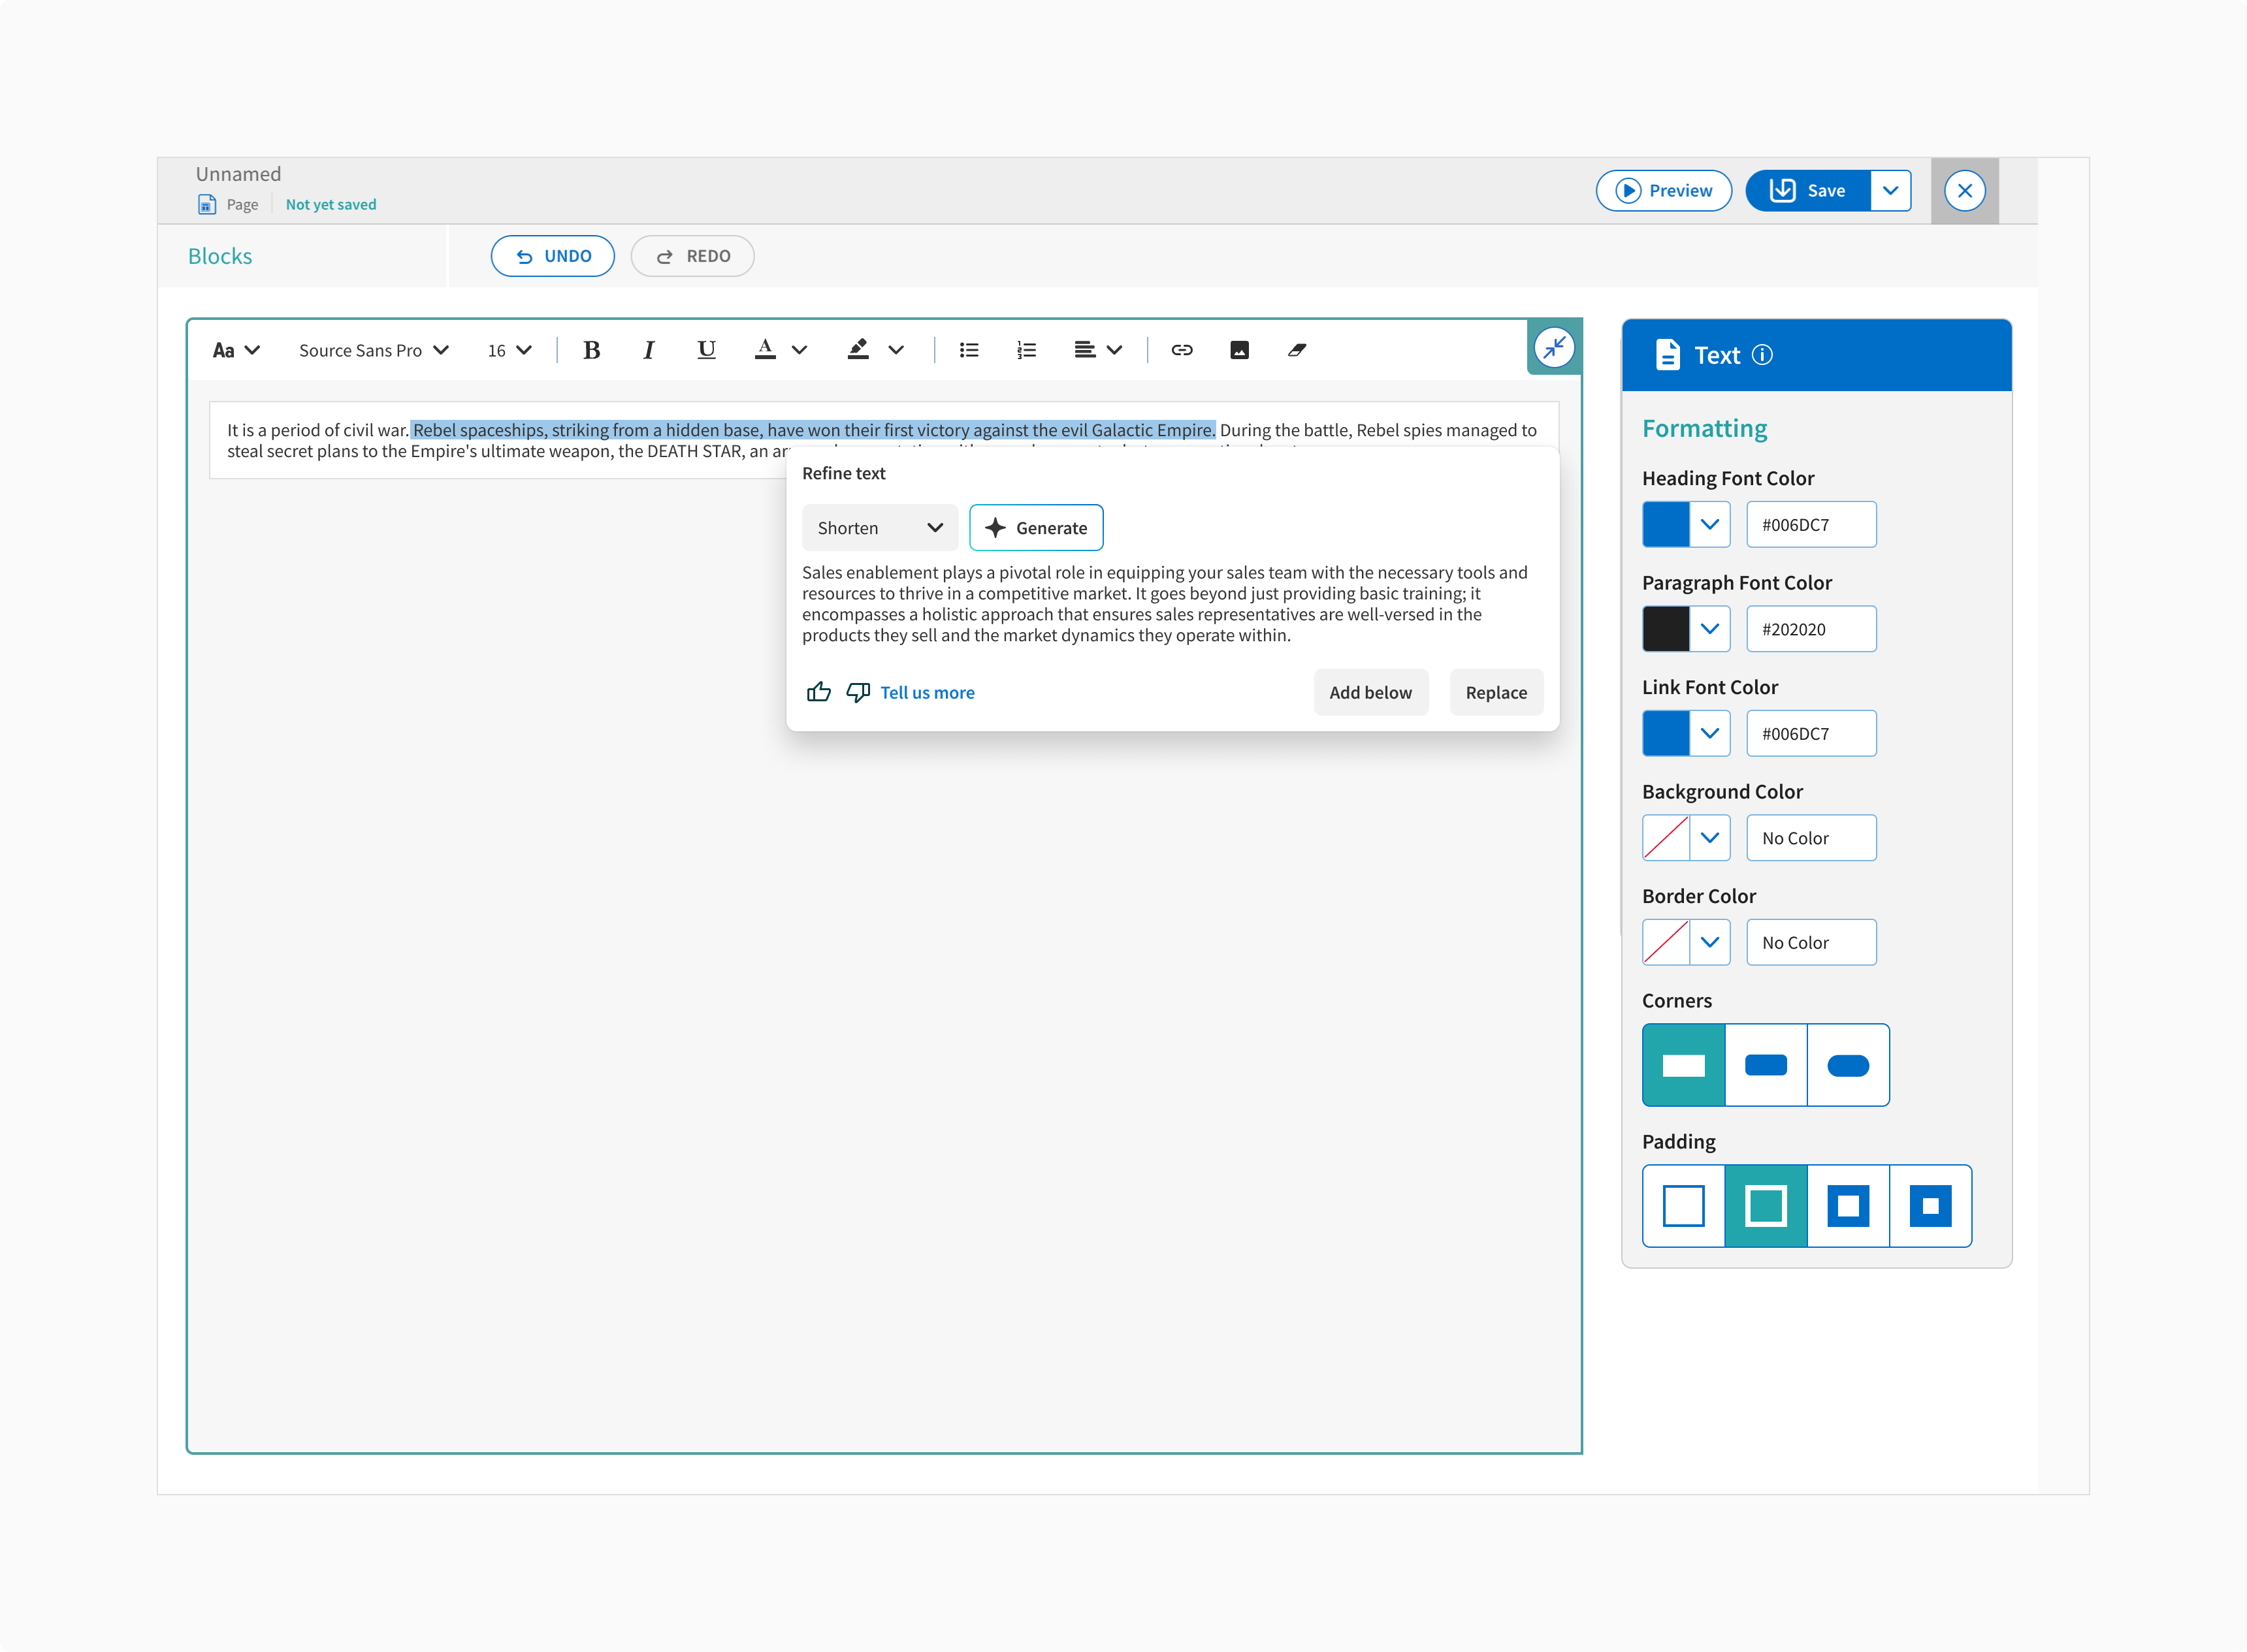Expand the Save options arrow
This screenshot has width=2247, height=1652.
click(x=1890, y=191)
